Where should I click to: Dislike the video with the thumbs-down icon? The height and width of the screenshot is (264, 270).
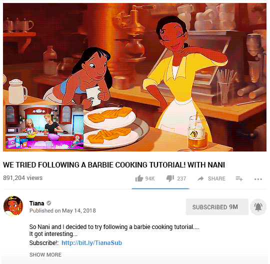coord(170,178)
